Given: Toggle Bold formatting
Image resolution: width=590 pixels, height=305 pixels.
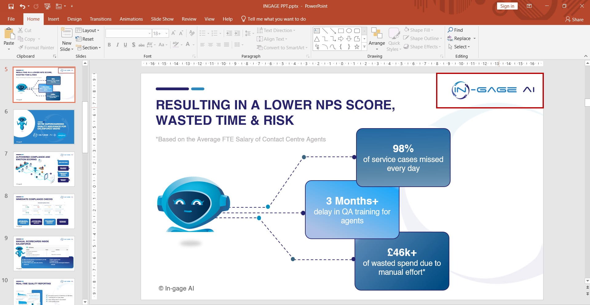Looking at the screenshot, I should (x=109, y=45).
